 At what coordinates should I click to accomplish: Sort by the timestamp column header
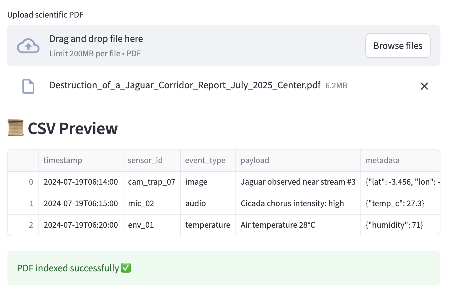pos(63,160)
